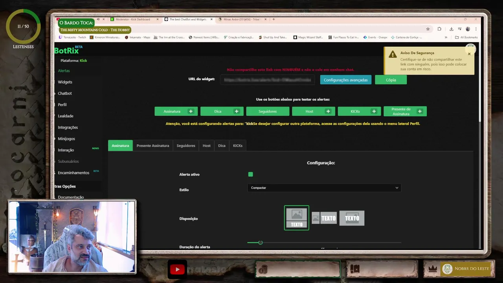Open Kimeron Miniaturas bookmark
Viewport: 503px width, 283px height.
(105, 37)
